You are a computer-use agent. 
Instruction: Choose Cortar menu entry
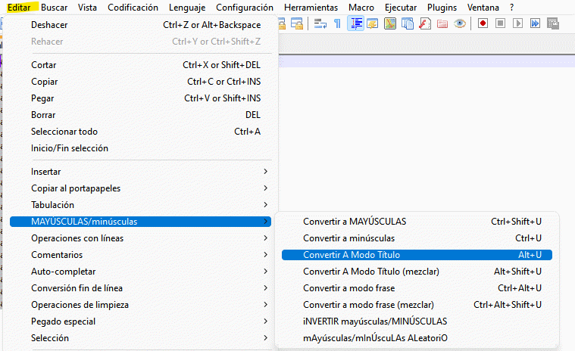coord(140,65)
